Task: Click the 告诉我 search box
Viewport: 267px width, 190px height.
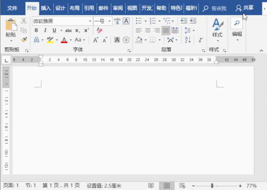Action: click(x=214, y=8)
